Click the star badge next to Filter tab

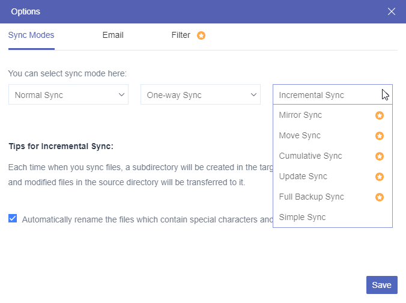point(201,35)
